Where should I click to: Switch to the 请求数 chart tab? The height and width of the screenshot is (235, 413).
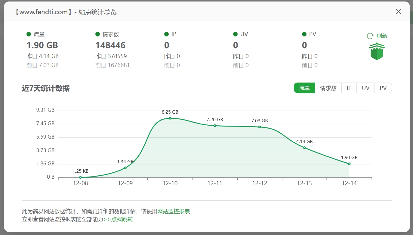[x=328, y=88]
